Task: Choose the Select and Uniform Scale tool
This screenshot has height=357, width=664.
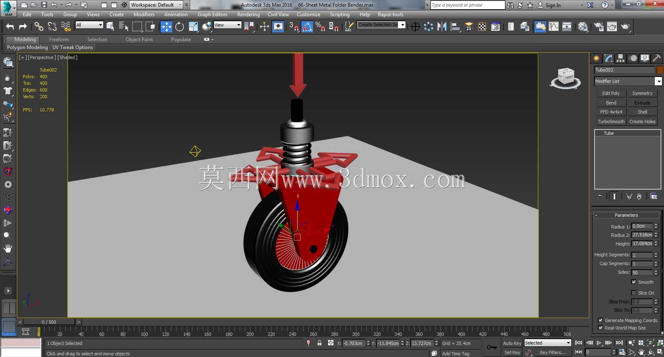Action: (x=193, y=27)
